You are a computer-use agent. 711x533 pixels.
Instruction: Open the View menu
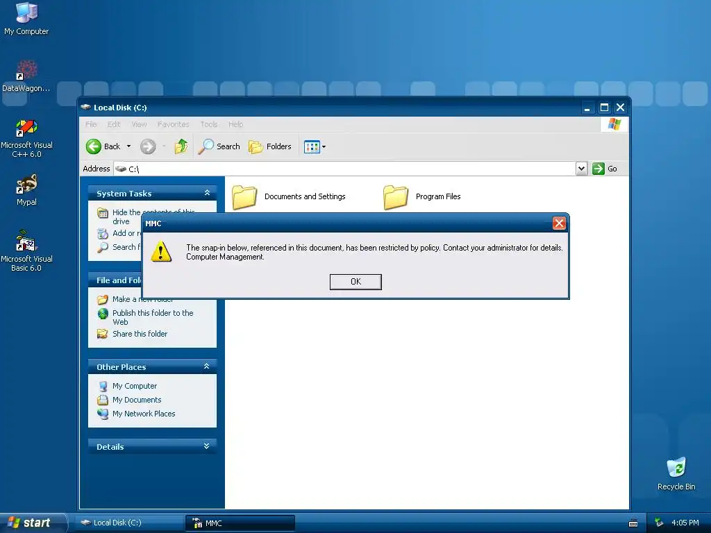tap(139, 124)
